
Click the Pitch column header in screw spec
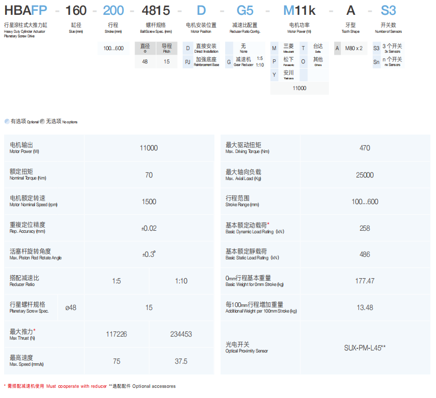tap(167, 48)
